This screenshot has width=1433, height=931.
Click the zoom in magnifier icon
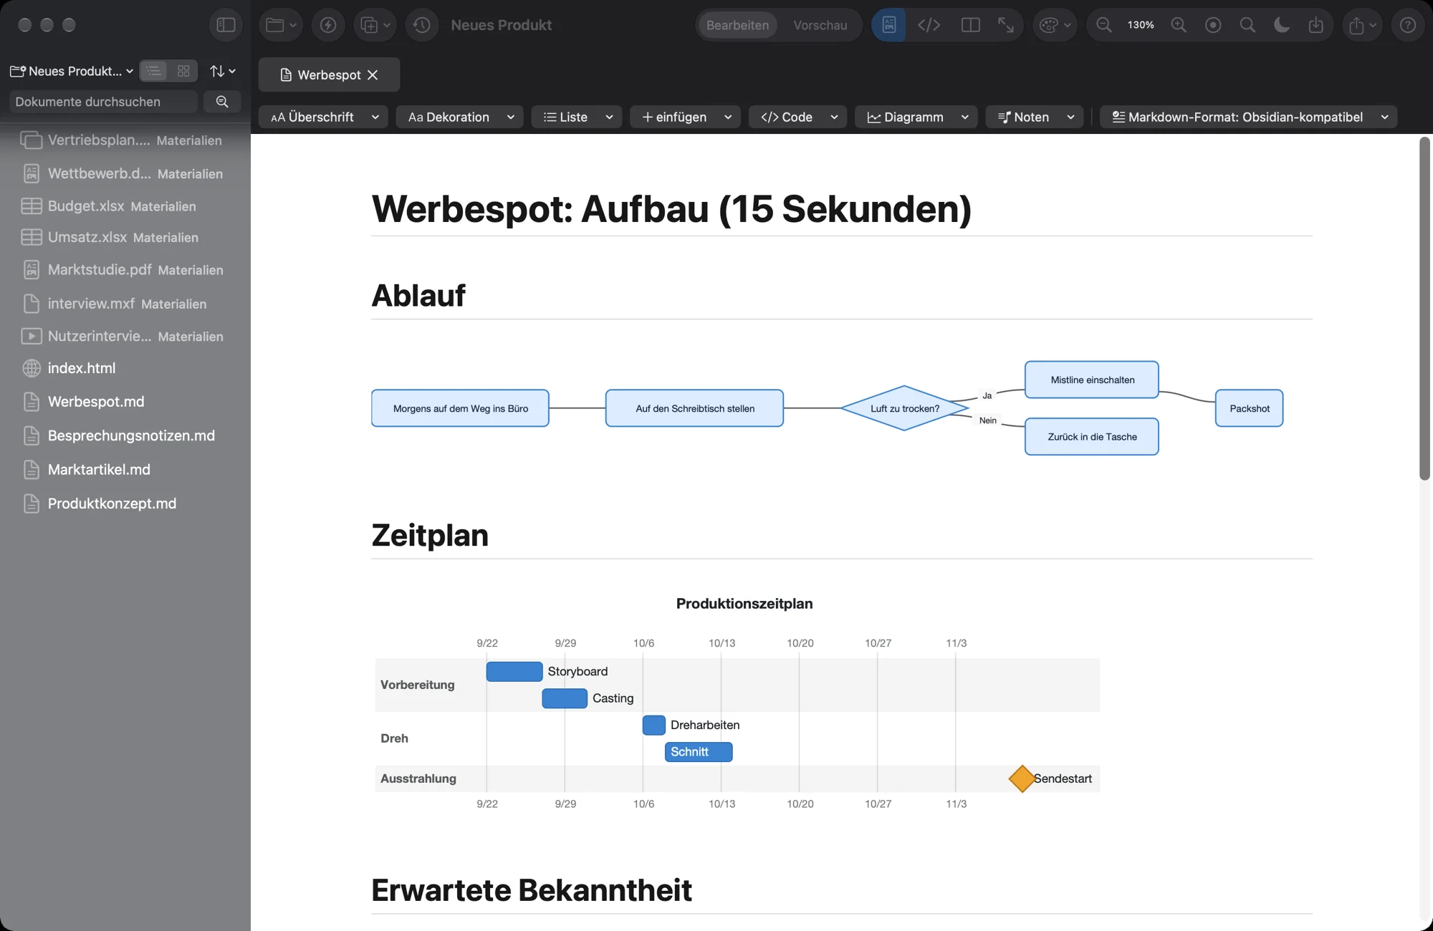pyautogui.click(x=1179, y=25)
